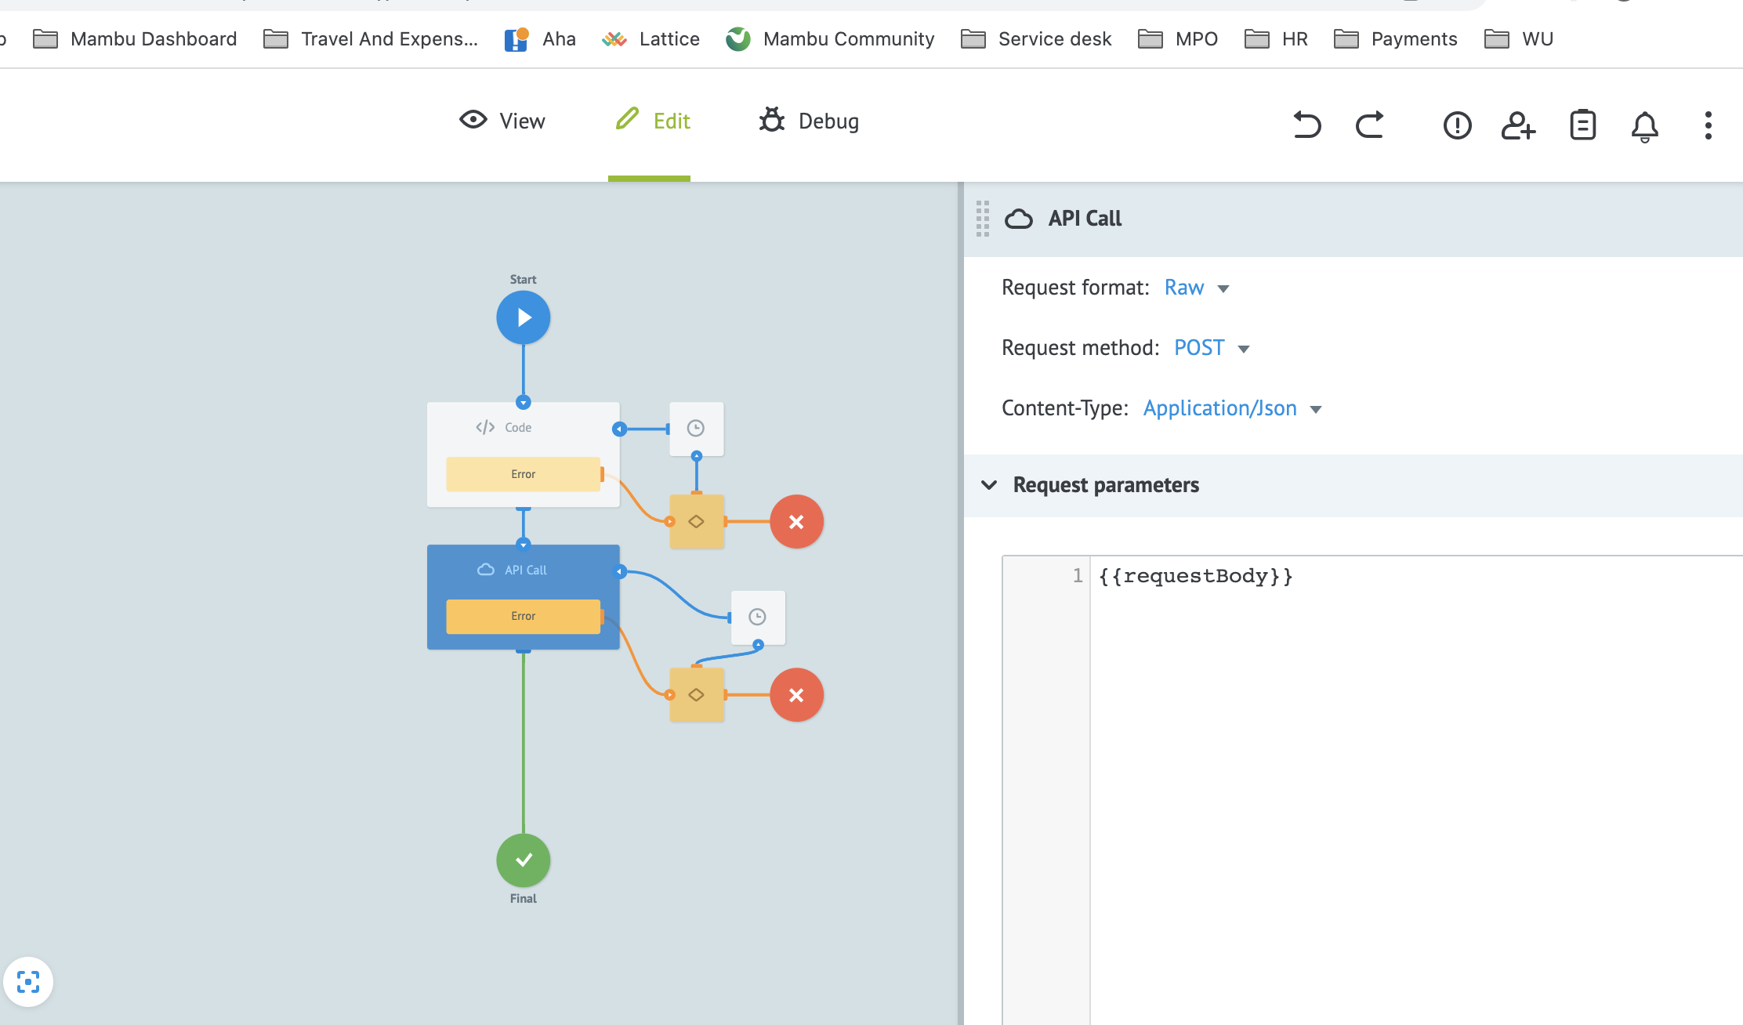
Task: Open the three-dot options menu
Action: pos(1707,125)
